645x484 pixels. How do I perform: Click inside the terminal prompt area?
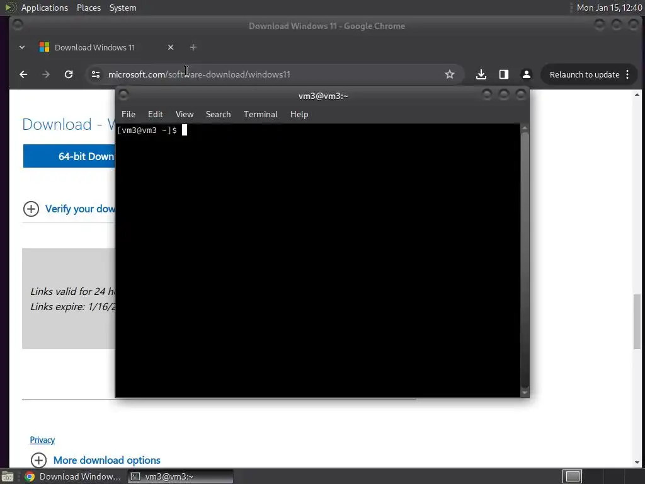(x=317, y=260)
